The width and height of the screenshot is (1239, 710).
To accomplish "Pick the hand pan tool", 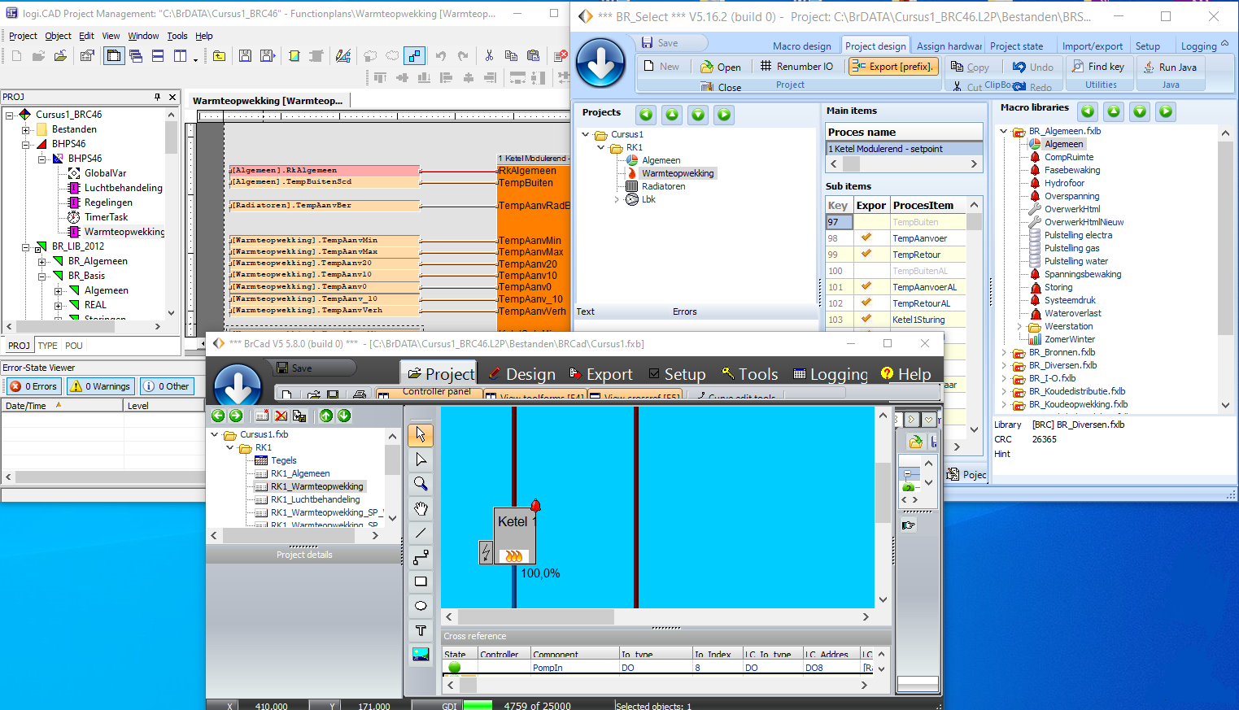I will pyautogui.click(x=421, y=508).
